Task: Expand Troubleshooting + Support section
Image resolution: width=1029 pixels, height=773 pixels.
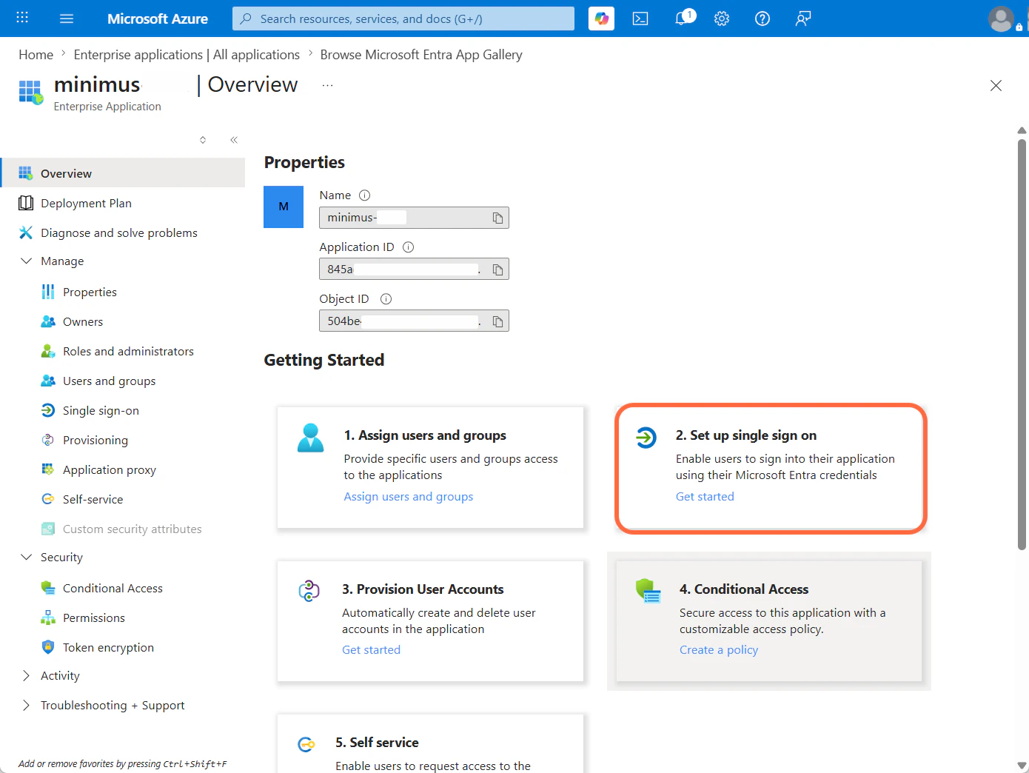Action: tap(27, 705)
